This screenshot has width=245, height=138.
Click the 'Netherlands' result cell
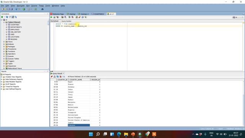click(79, 107)
